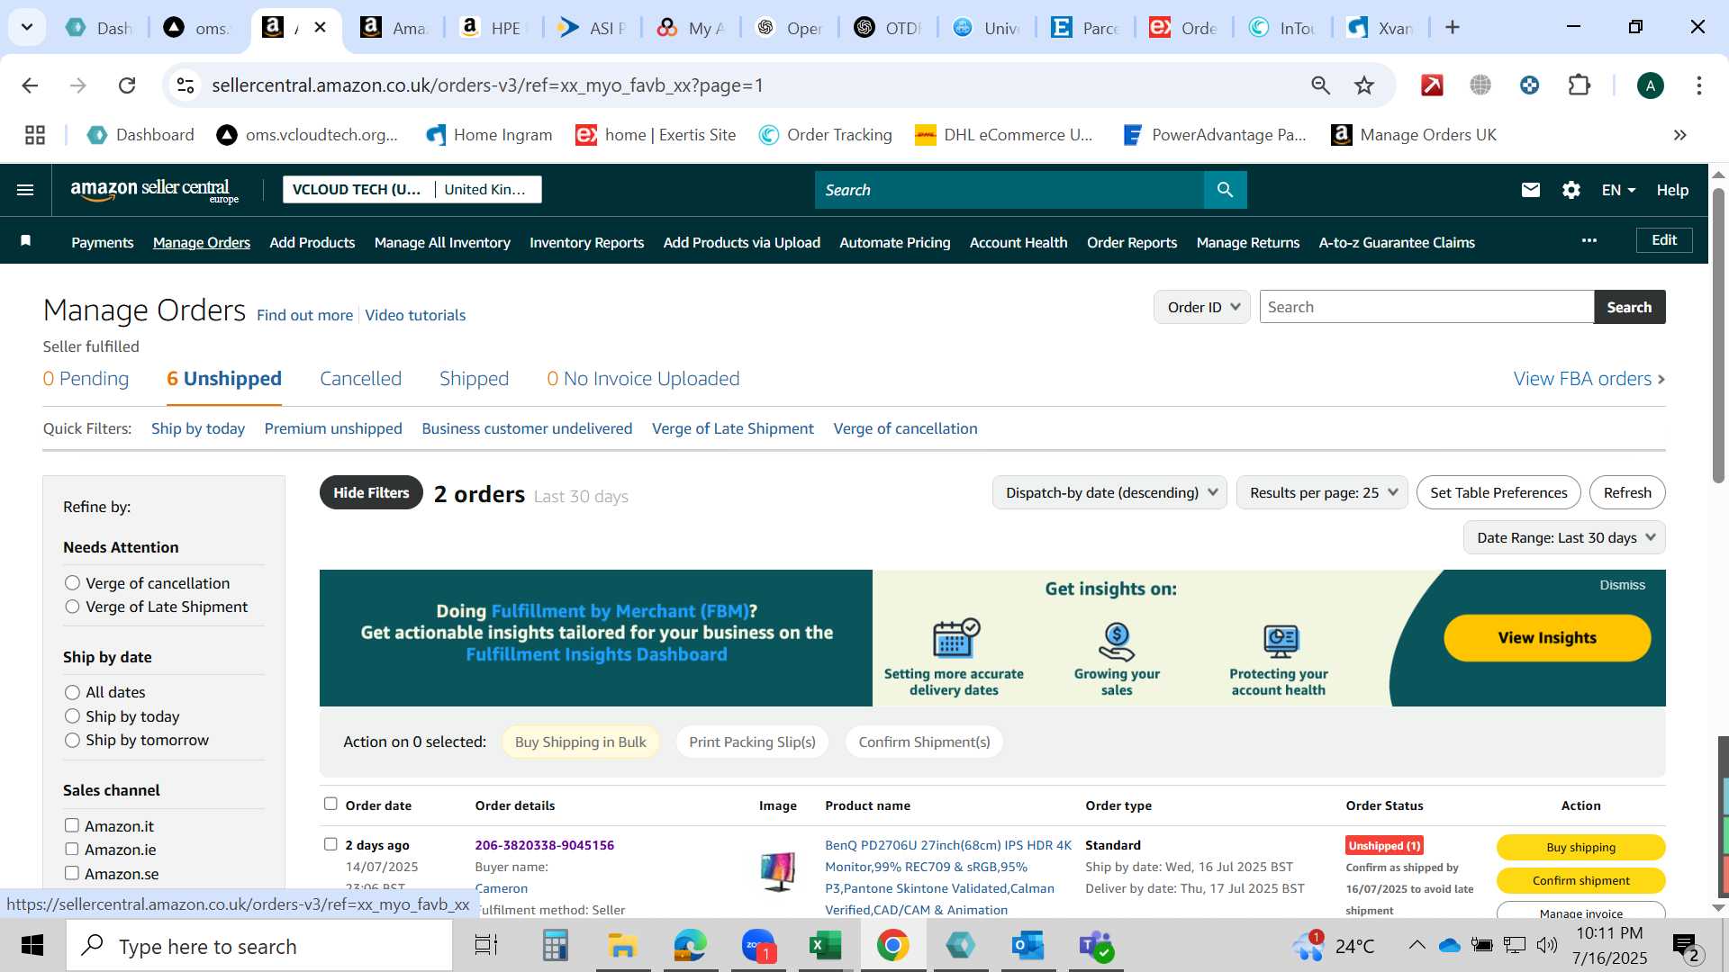Select the Ship by tomorrow radio button
This screenshot has height=972, width=1729.
(x=73, y=740)
